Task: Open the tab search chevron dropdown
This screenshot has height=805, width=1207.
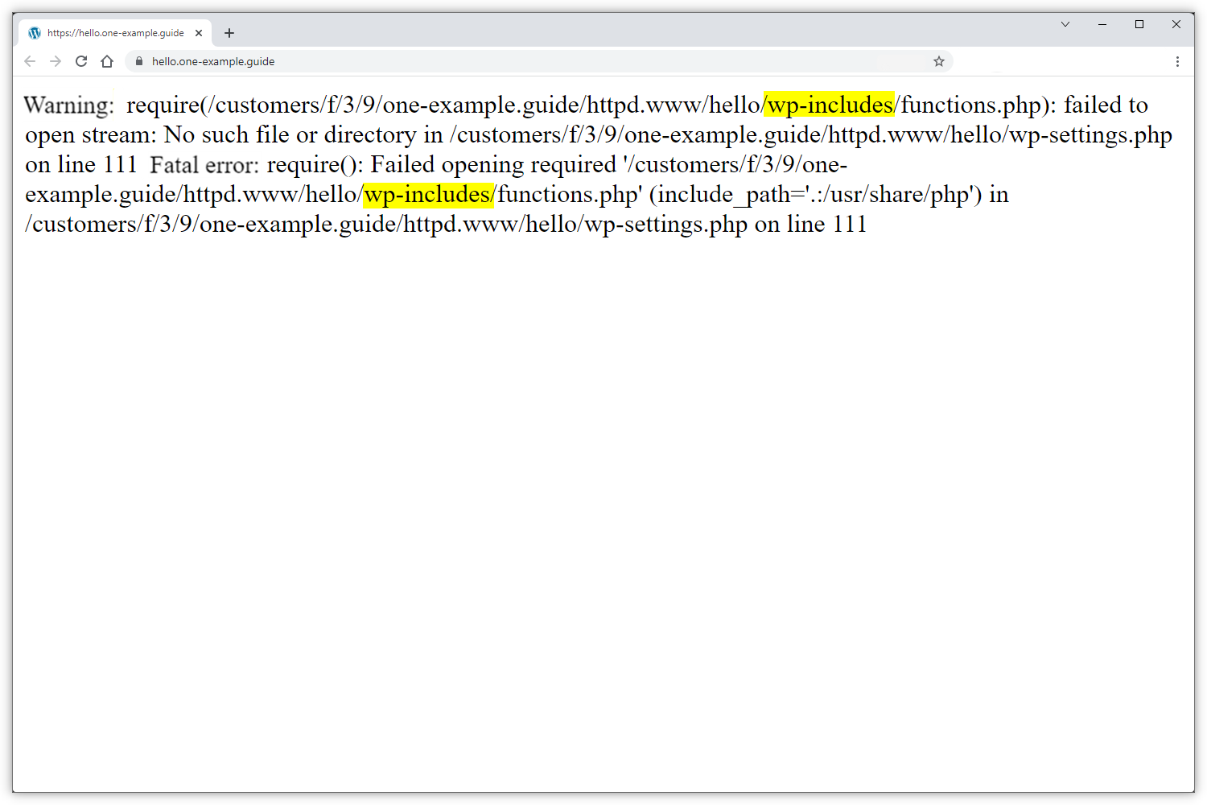Action: point(1065,24)
